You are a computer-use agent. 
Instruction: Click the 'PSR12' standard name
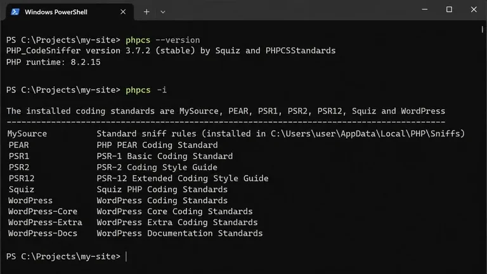click(x=22, y=178)
